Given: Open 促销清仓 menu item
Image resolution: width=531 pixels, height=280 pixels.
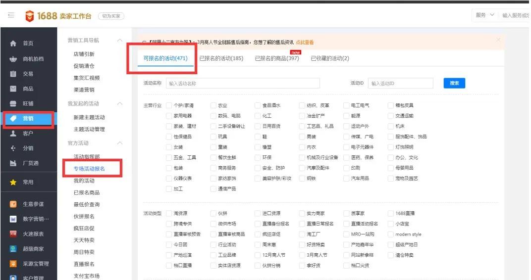Looking at the screenshot, I should click(x=84, y=66).
